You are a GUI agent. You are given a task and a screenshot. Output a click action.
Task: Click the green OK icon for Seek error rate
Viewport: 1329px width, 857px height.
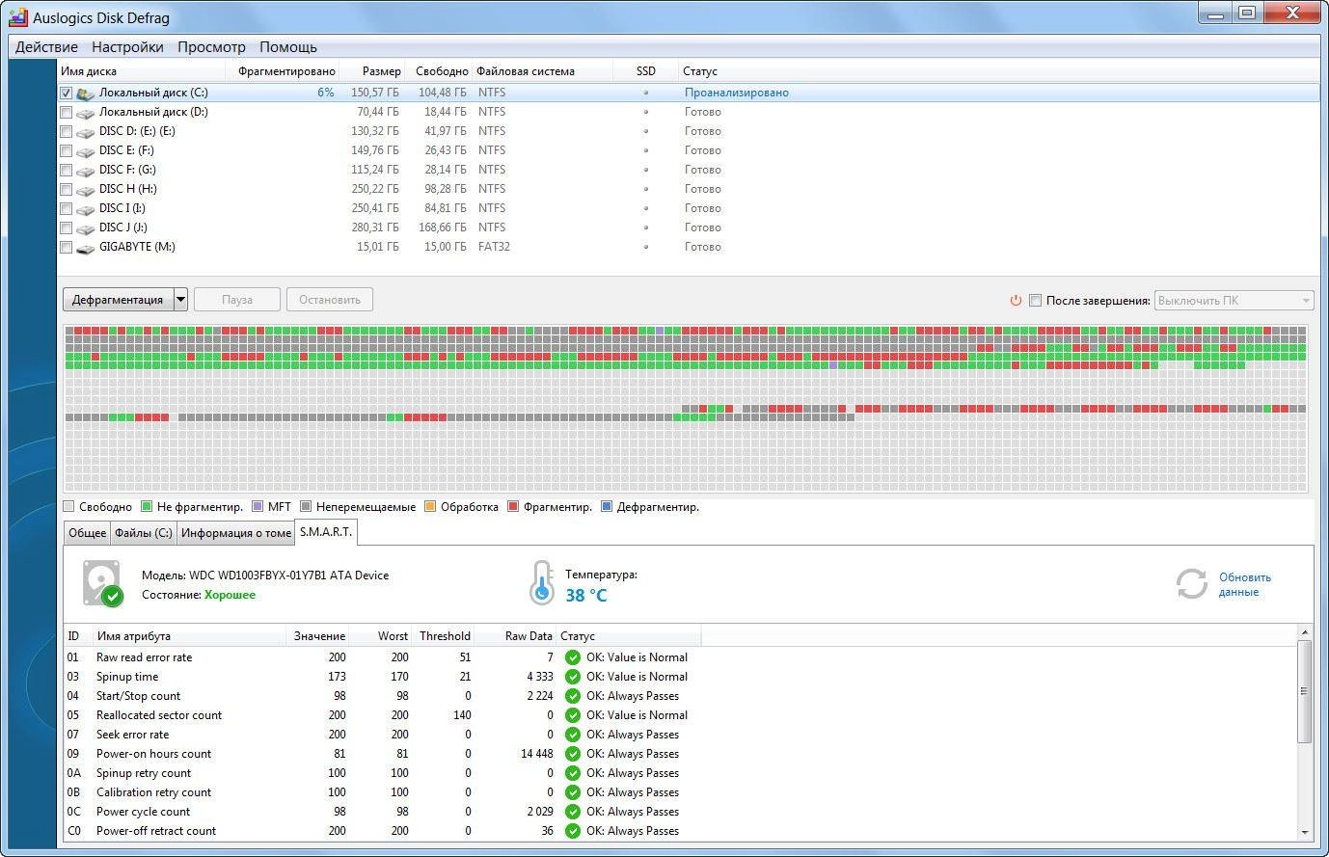(573, 735)
